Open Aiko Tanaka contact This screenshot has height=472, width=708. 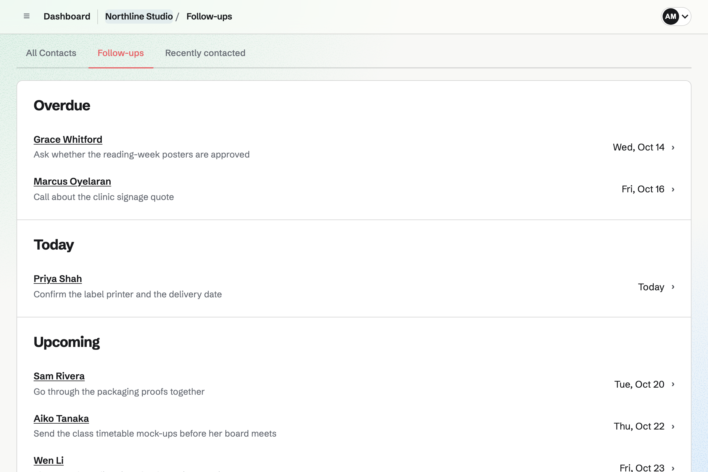pyautogui.click(x=61, y=418)
